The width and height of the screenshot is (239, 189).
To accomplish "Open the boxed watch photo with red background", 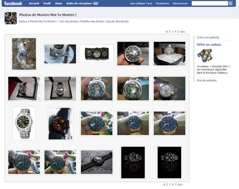I will (24, 89).
